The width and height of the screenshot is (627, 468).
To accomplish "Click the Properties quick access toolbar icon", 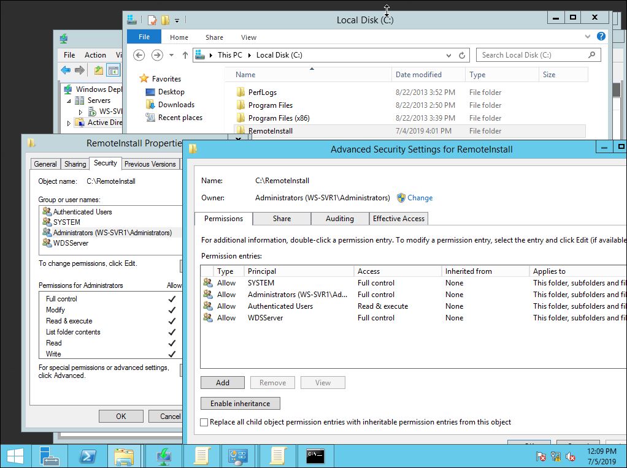I will coord(152,20).
